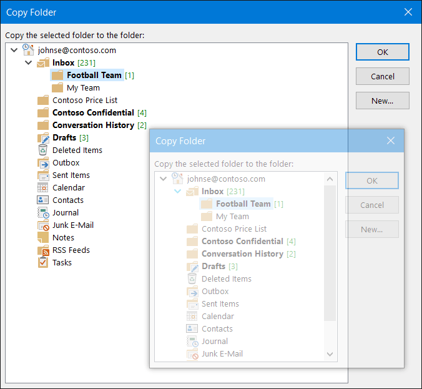Image resolution: width=422 pixels, height=389 pixels.
Task: Click the up arrow of faded dialog scrollbar
Action: 330,179
